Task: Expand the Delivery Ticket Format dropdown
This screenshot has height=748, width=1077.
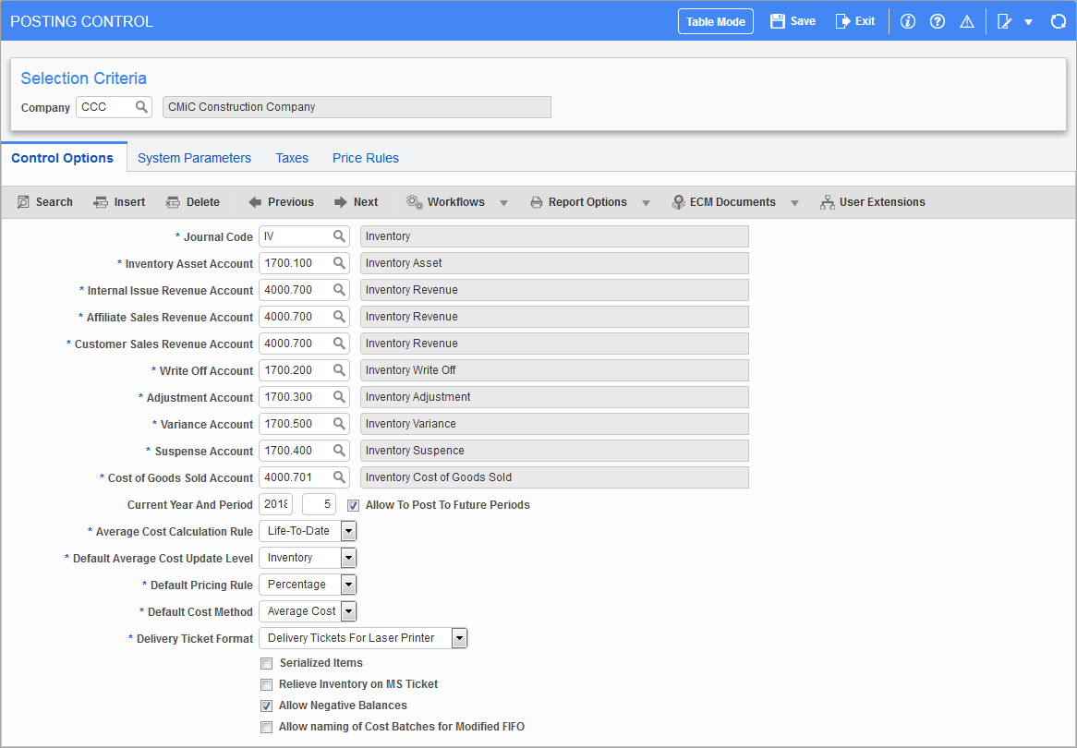Action: [x=459, y=637]
